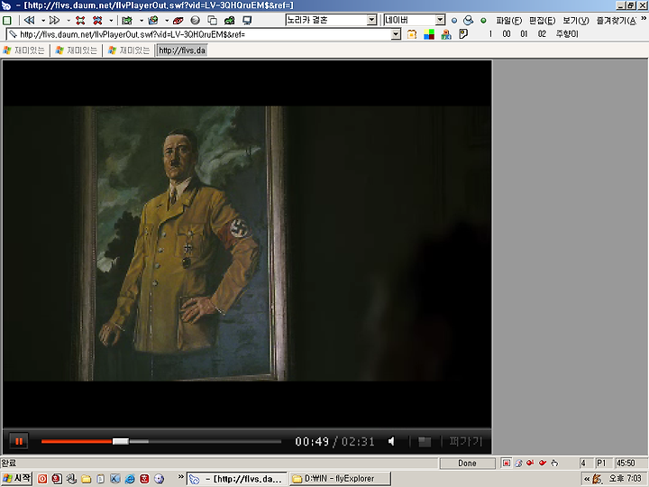Open dropdown arrow next to red X icon
This screenshot has width=649, height=487.
111,20
